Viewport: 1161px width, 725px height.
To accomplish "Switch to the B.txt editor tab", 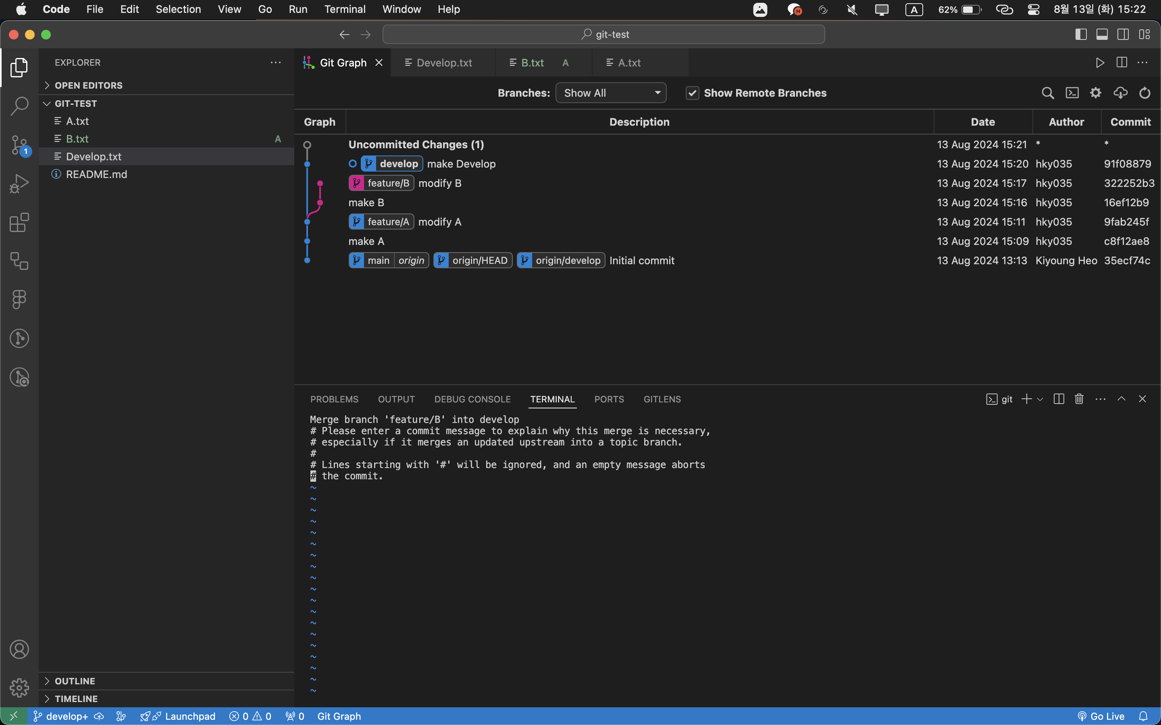I will [544, 62].
